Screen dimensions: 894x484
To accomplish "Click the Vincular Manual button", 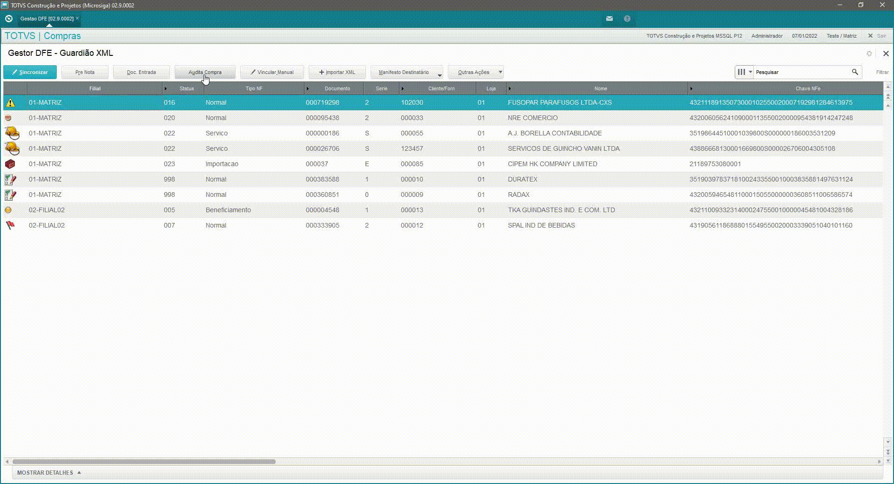I will click(272, 72).
